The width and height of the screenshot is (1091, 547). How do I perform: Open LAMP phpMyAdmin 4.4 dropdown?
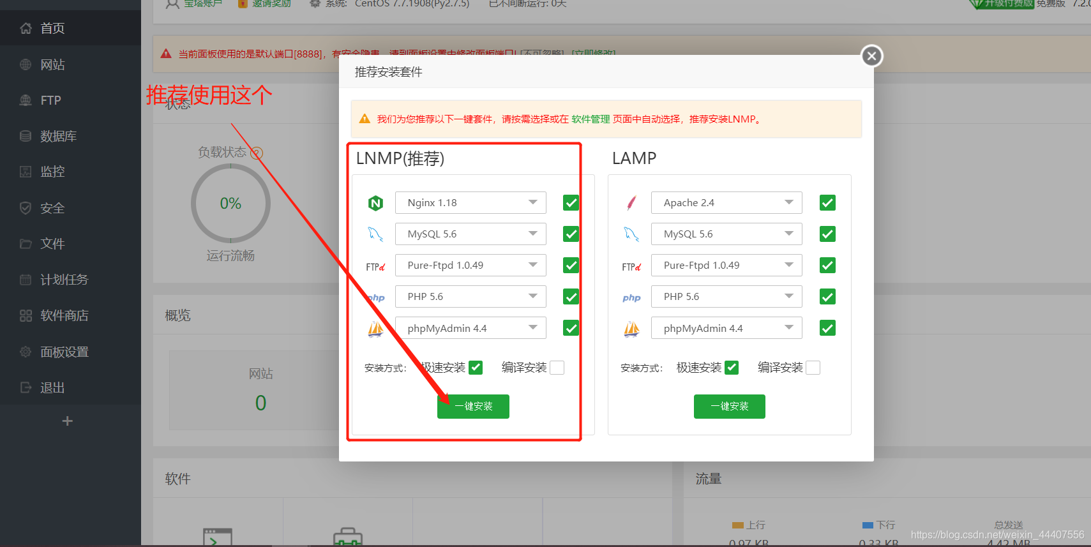click(x=726, y=328)
